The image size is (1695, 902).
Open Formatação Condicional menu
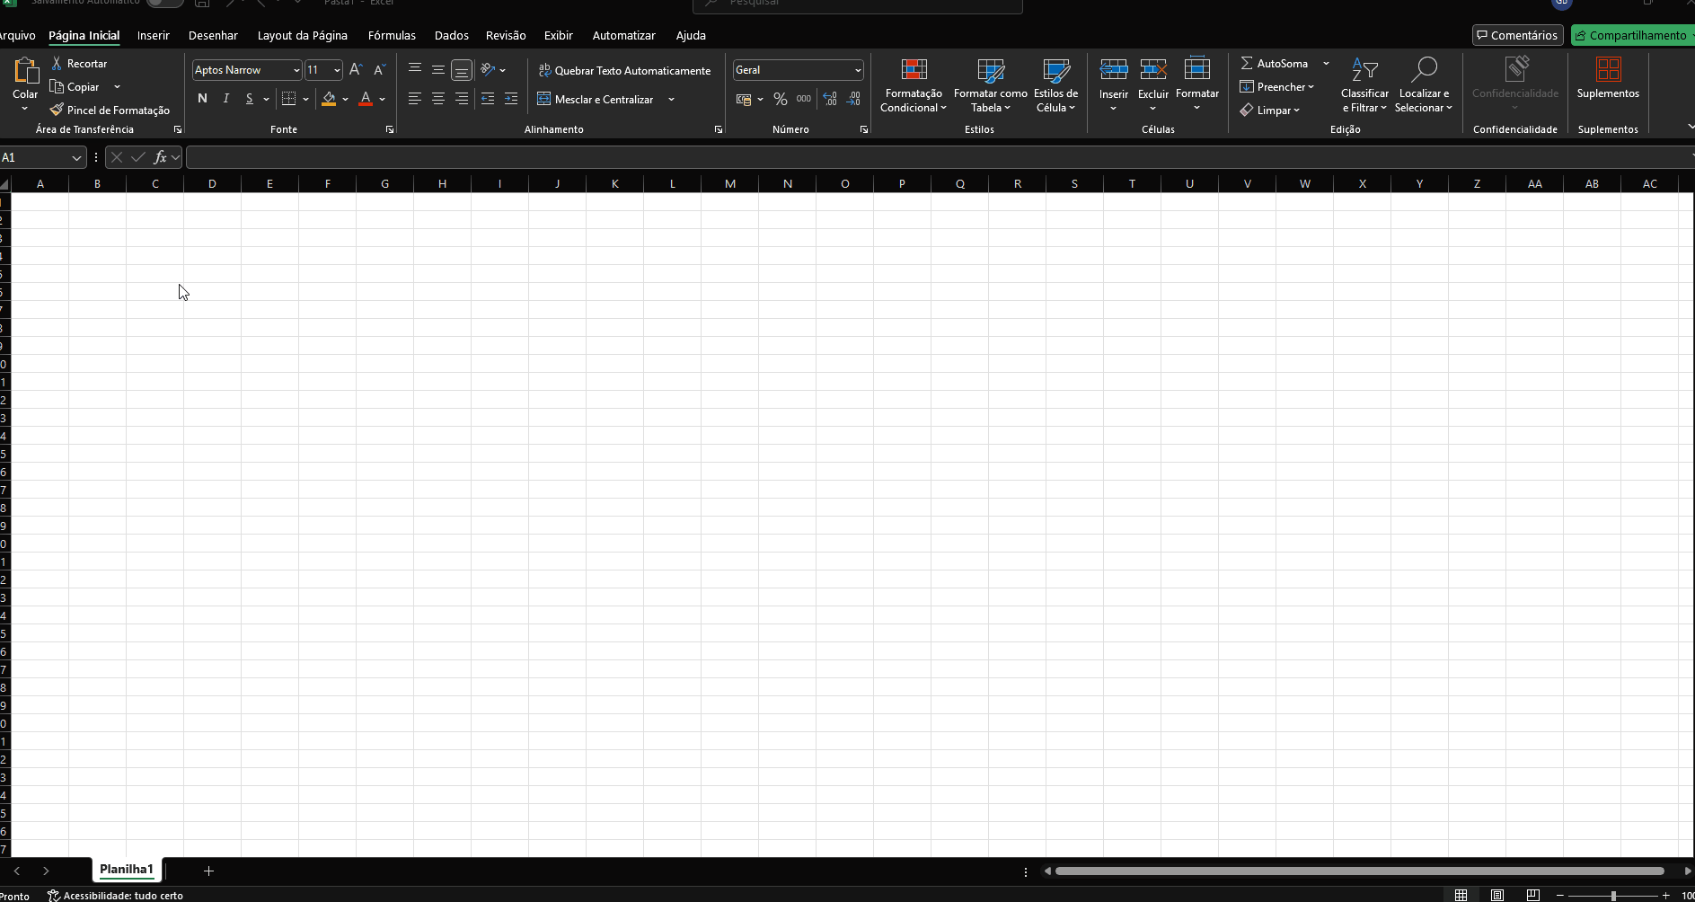pyautogui.click(x=914, y=85)
